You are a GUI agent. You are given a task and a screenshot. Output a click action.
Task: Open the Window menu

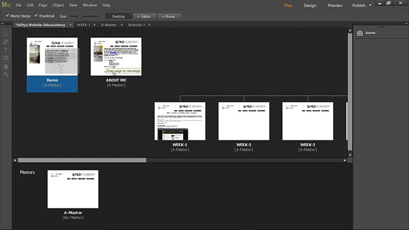(90, 5)
